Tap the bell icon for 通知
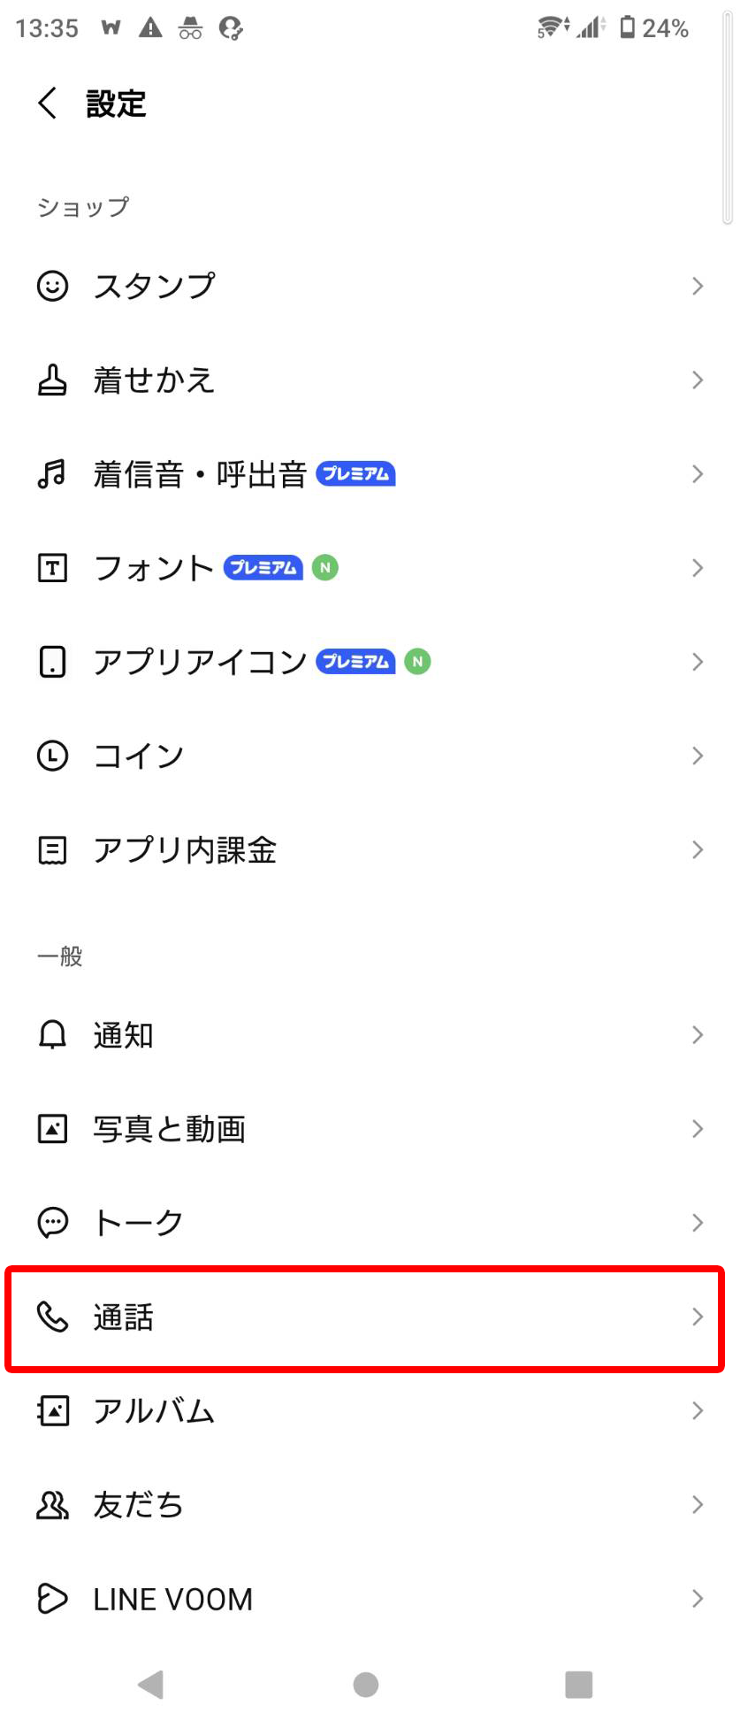This screenshot has width=740, height=1728. 52,1034
